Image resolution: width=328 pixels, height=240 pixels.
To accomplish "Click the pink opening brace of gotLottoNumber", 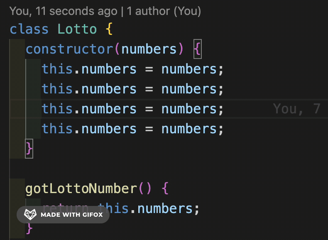I will tap(165, 189).
